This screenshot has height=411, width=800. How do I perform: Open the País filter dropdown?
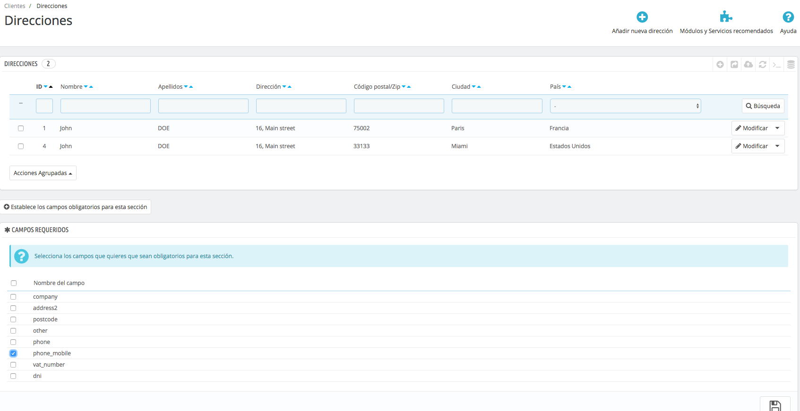[625, 106]
